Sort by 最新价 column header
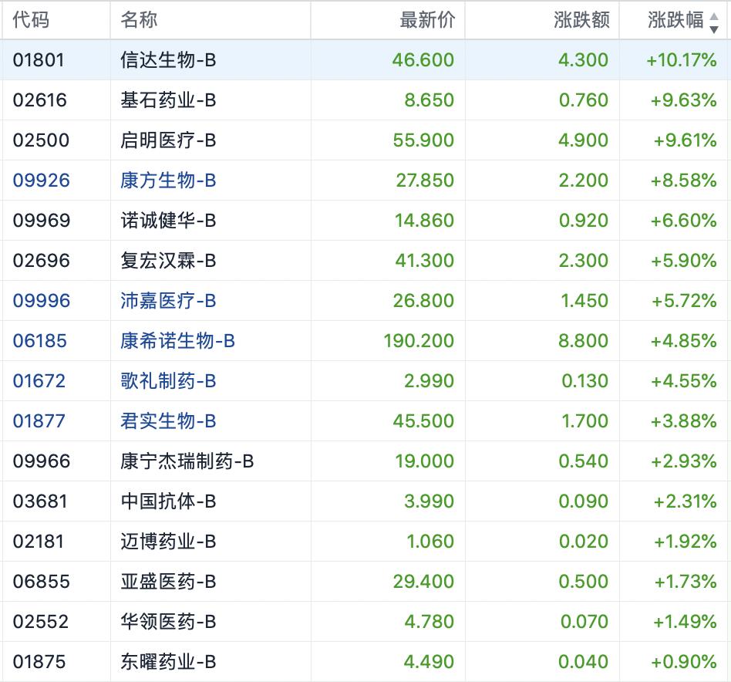Screen dimensions: 731x682 (427, 20)
